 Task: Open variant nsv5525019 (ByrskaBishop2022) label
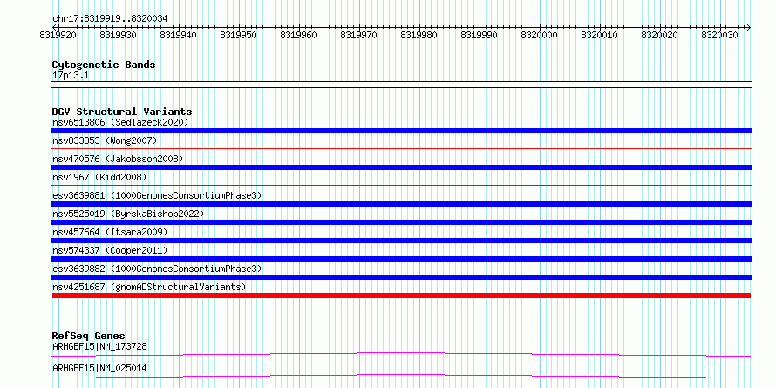pos(128,214)
